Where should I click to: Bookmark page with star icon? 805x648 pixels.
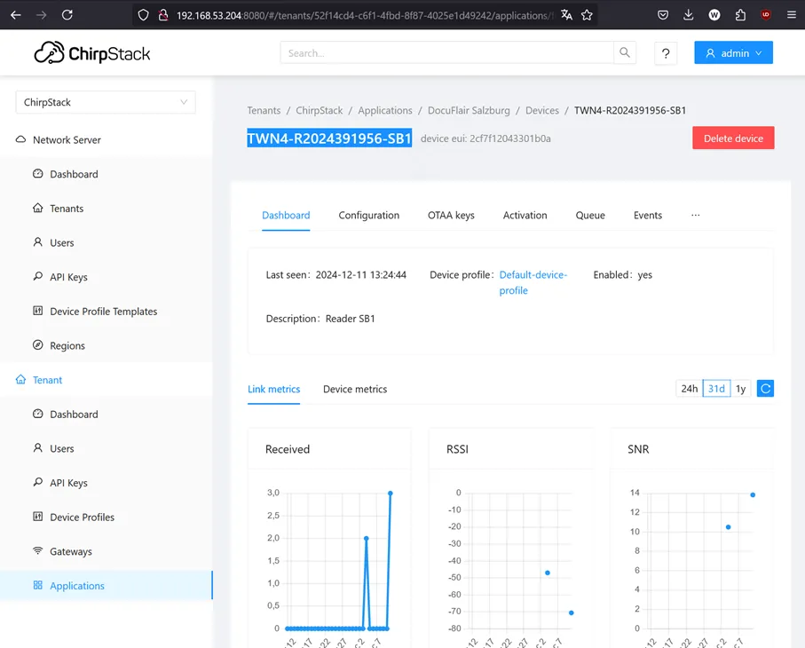(587, 15)
